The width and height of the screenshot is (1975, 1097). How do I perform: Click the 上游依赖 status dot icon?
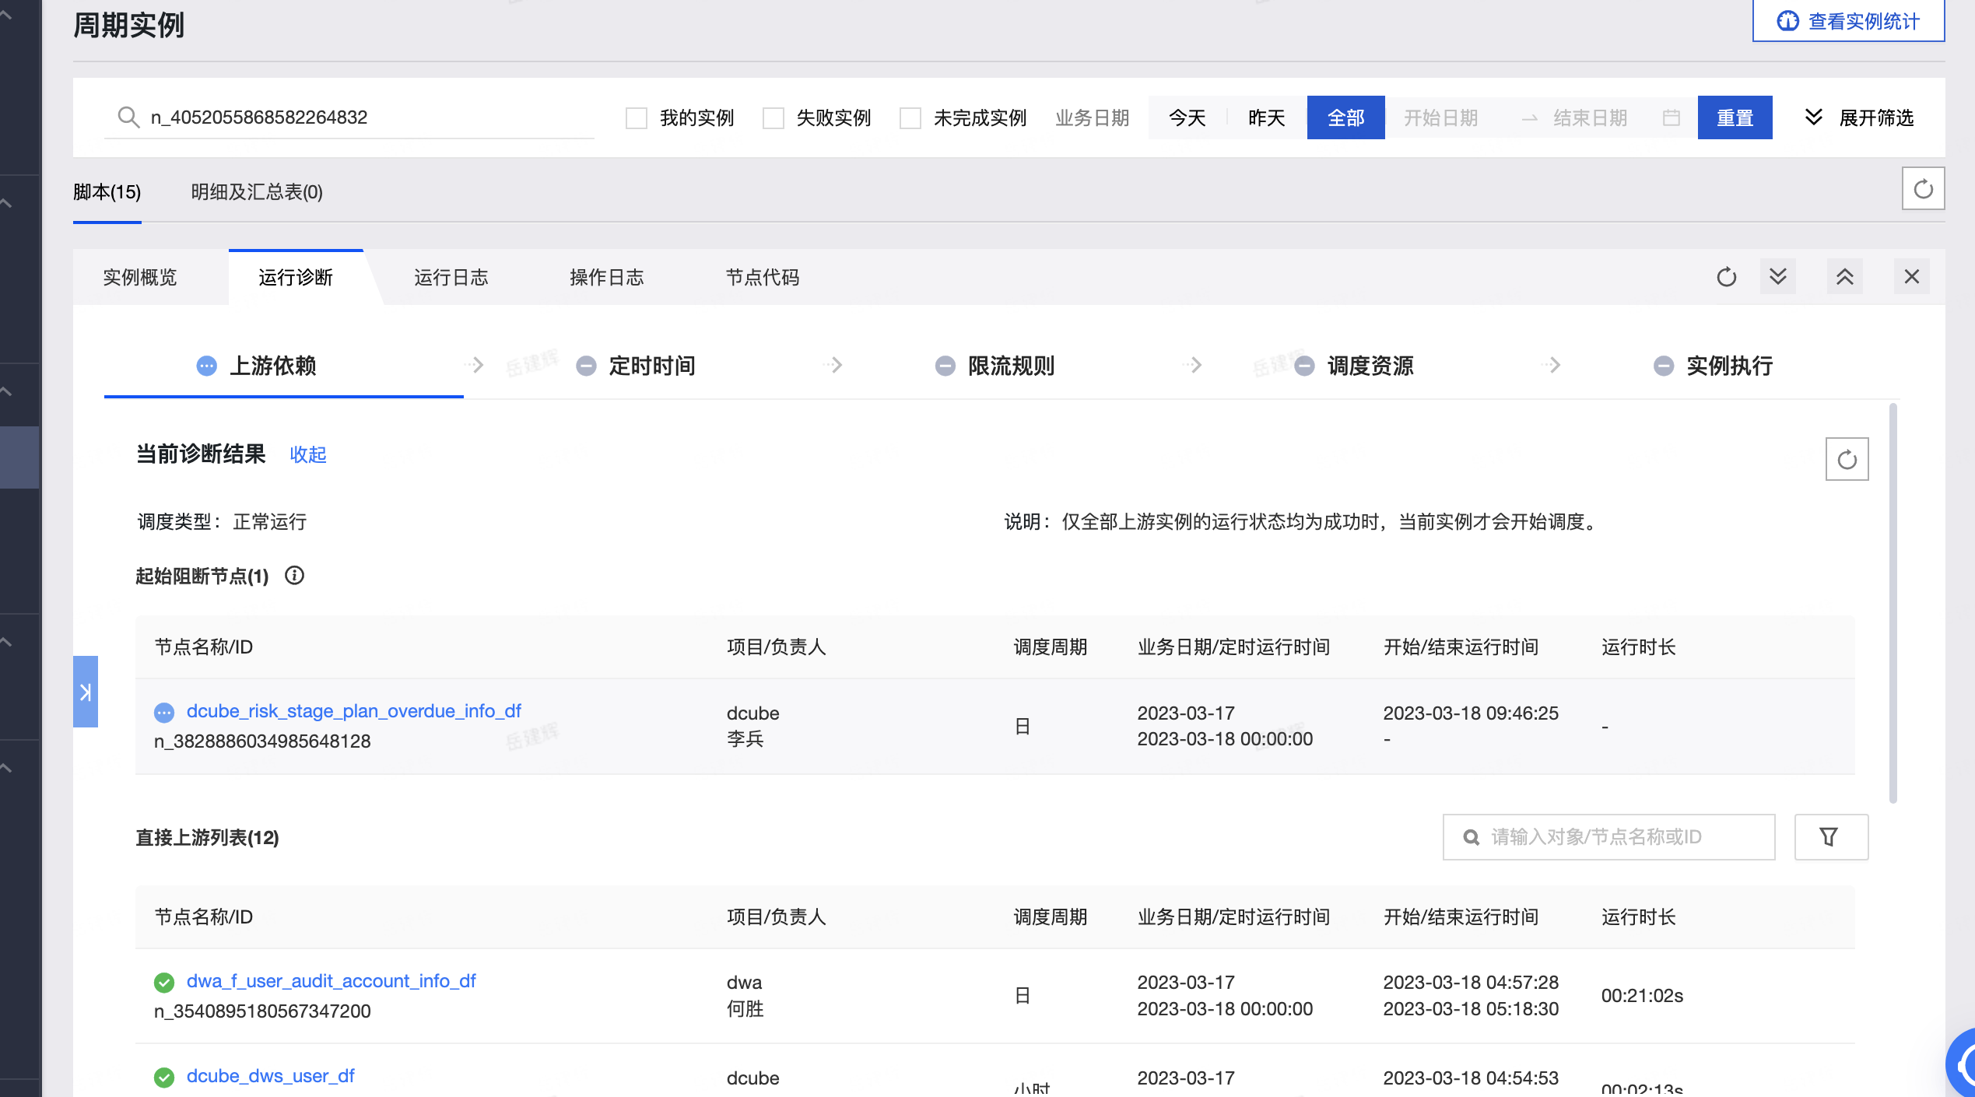point(207,366)
